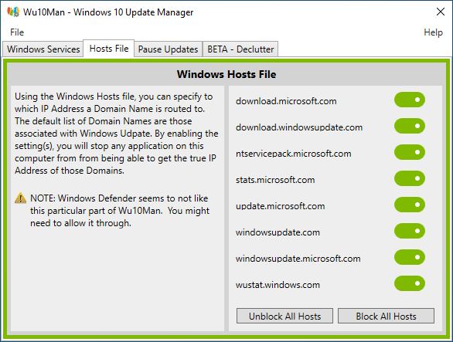
Task: Click the warning icon beside the NOTE
Action: (x=21, y=198)
